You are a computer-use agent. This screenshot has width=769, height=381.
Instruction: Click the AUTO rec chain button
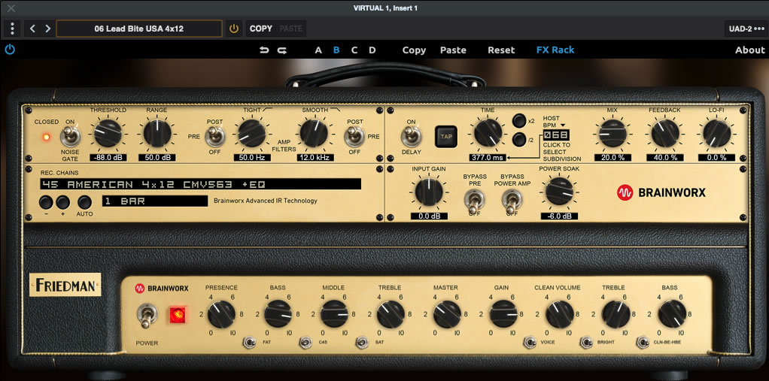84,202
